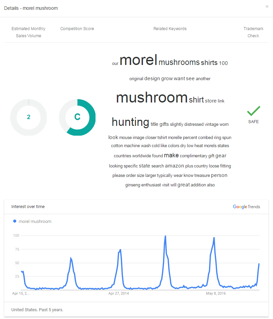Click the 'amazon' keyword
This screenshot has width=273, height=319.
(174, 166)
